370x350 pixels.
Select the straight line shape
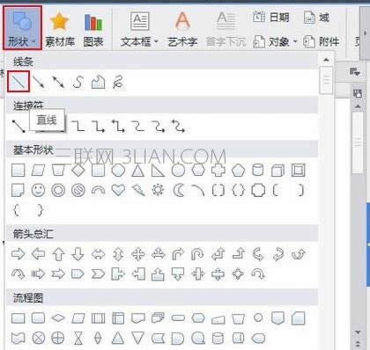pyautogui.click(x=18, y=82)
